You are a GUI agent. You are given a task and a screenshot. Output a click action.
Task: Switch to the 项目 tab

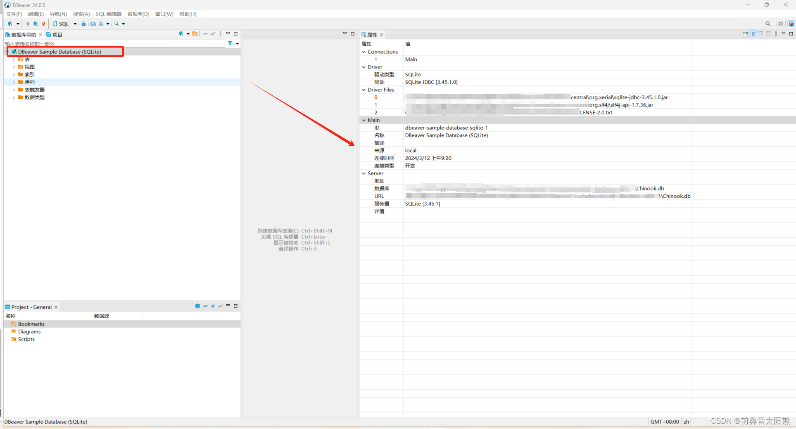54,35
